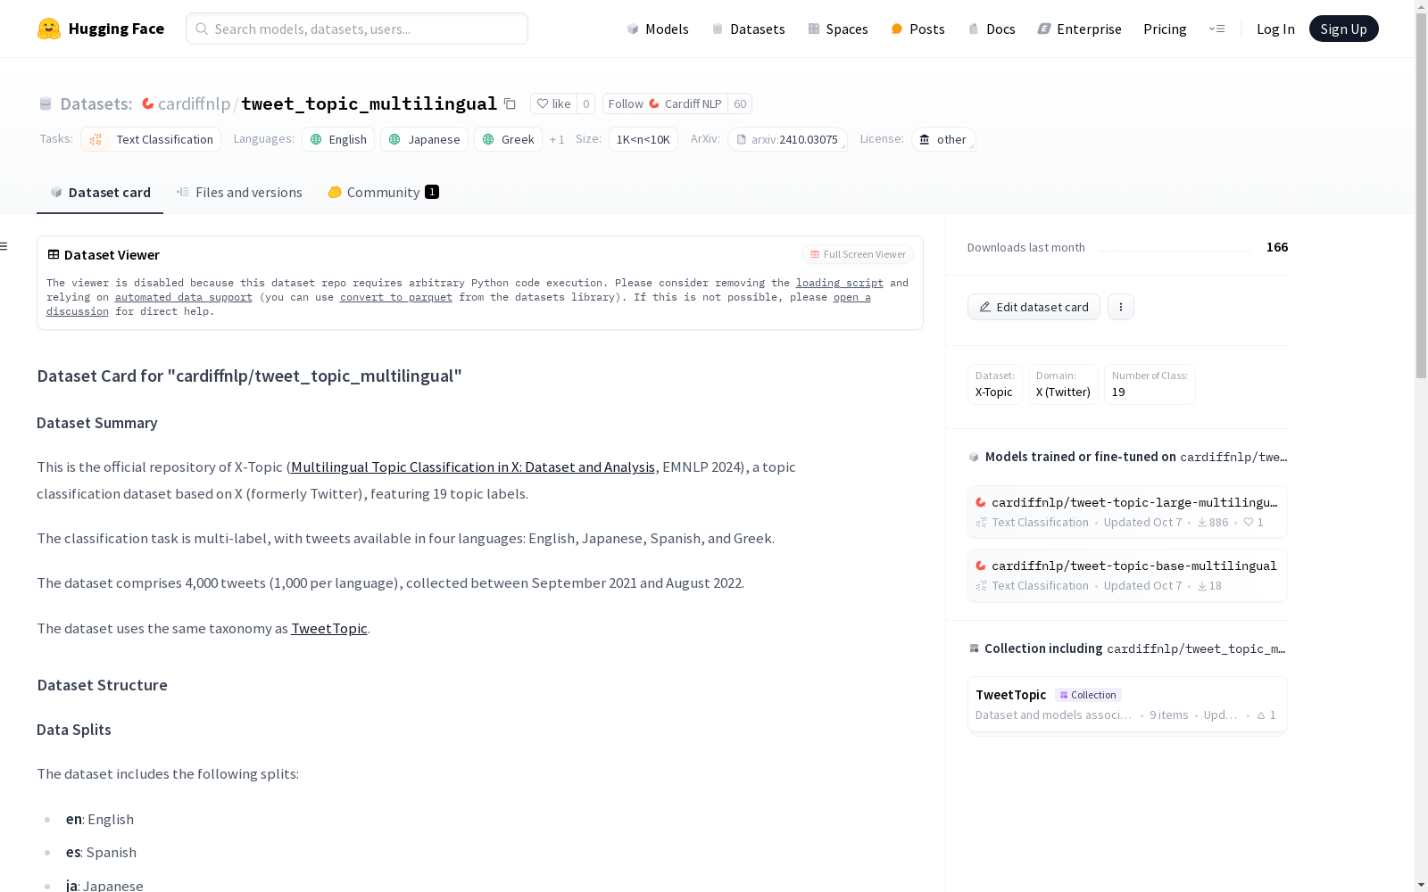The height and width of the screenshot is (892, 1428).
Task: Click the X (Twitter) domain tag
Action: 1063,384
